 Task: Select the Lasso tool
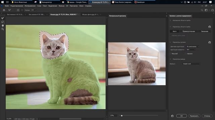3,22
